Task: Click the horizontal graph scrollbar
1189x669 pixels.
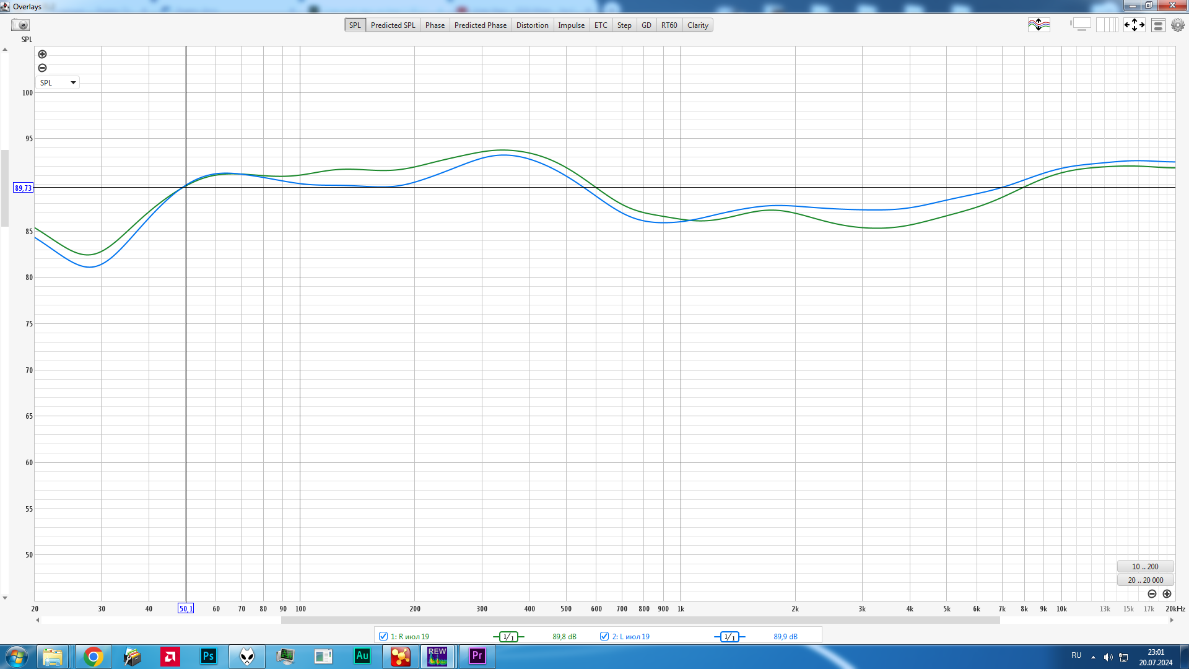Action: coord(640,620)
